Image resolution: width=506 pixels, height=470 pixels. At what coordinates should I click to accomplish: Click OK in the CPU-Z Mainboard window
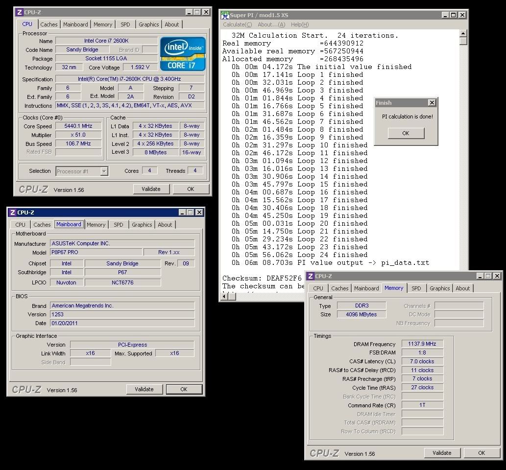coord(184,389)
